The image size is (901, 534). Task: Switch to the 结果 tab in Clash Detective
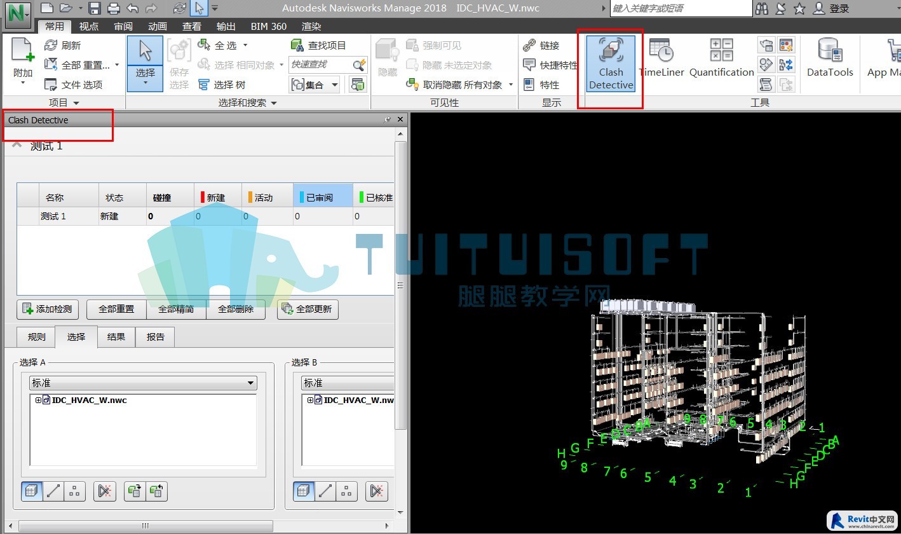point(116,337)
